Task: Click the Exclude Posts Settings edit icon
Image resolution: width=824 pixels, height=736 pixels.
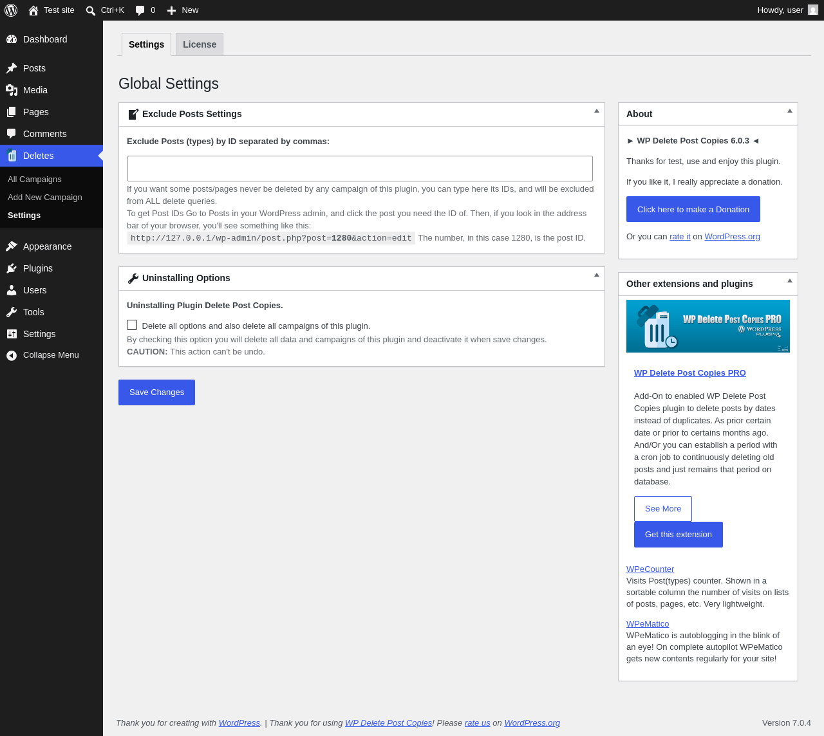Action: [133, 115]
